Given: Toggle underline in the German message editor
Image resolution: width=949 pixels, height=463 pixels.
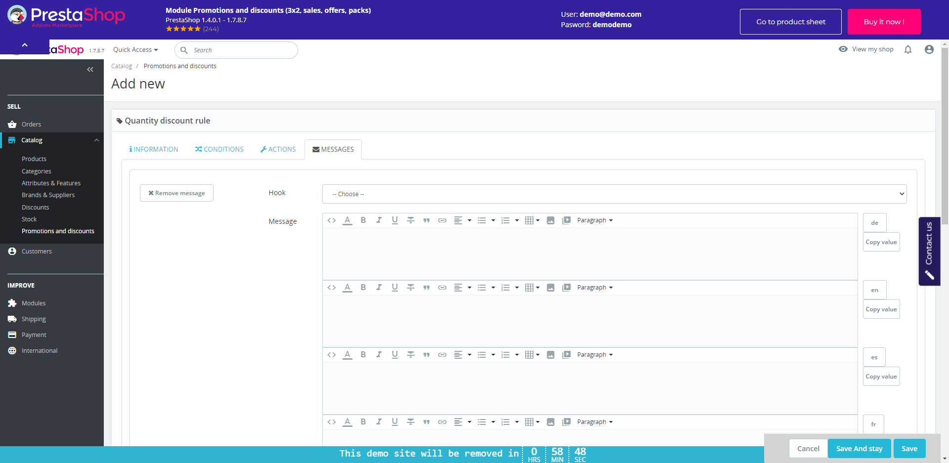Looking at the screenshot, I should tap(395, 220).
